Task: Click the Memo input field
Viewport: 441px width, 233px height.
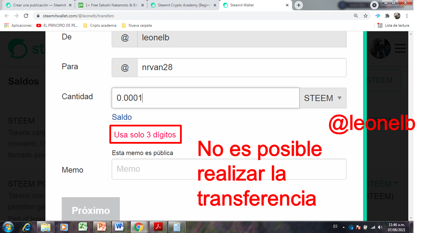Action: pos(229,169)
